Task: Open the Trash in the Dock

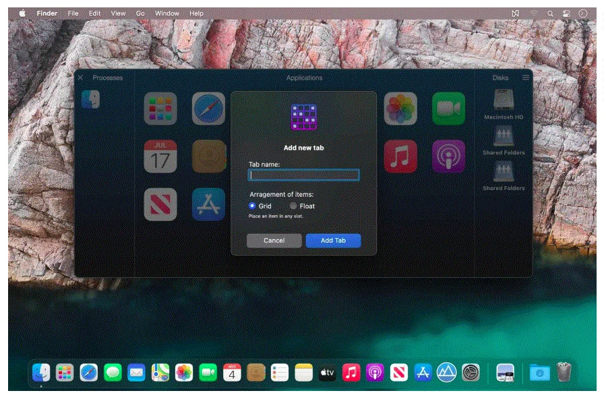Action: pyautogui.click(x=564, y=371)
